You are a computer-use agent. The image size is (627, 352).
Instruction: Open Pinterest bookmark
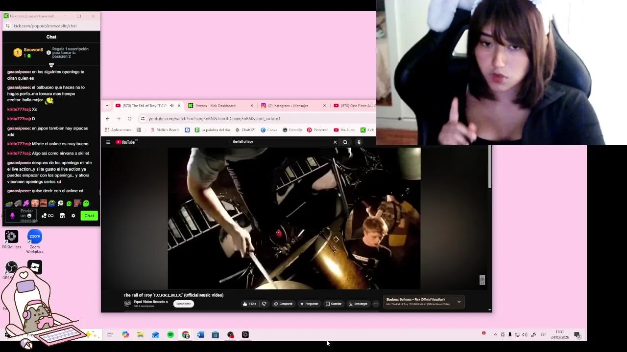[x=317, y=130]
